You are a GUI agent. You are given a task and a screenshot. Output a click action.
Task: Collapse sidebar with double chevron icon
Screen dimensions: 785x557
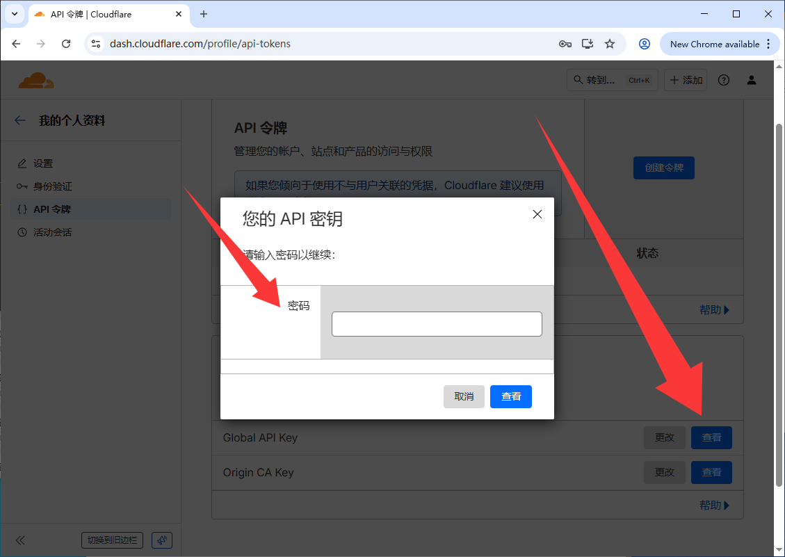pyautogui.click(x=20, y=540)
